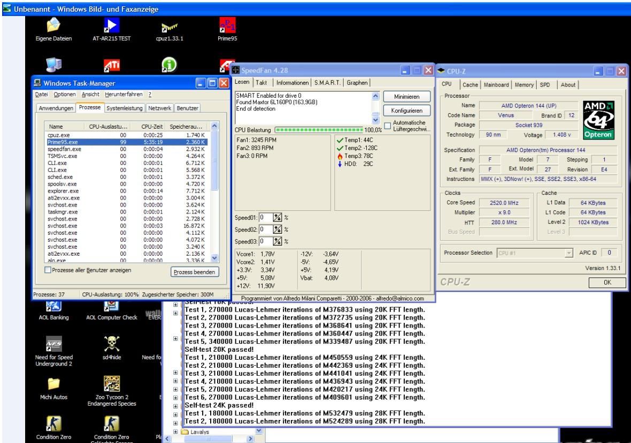Click the AMD Opteron 64 logo in CPU-Z
631x443 pixels.
(598, 120)
